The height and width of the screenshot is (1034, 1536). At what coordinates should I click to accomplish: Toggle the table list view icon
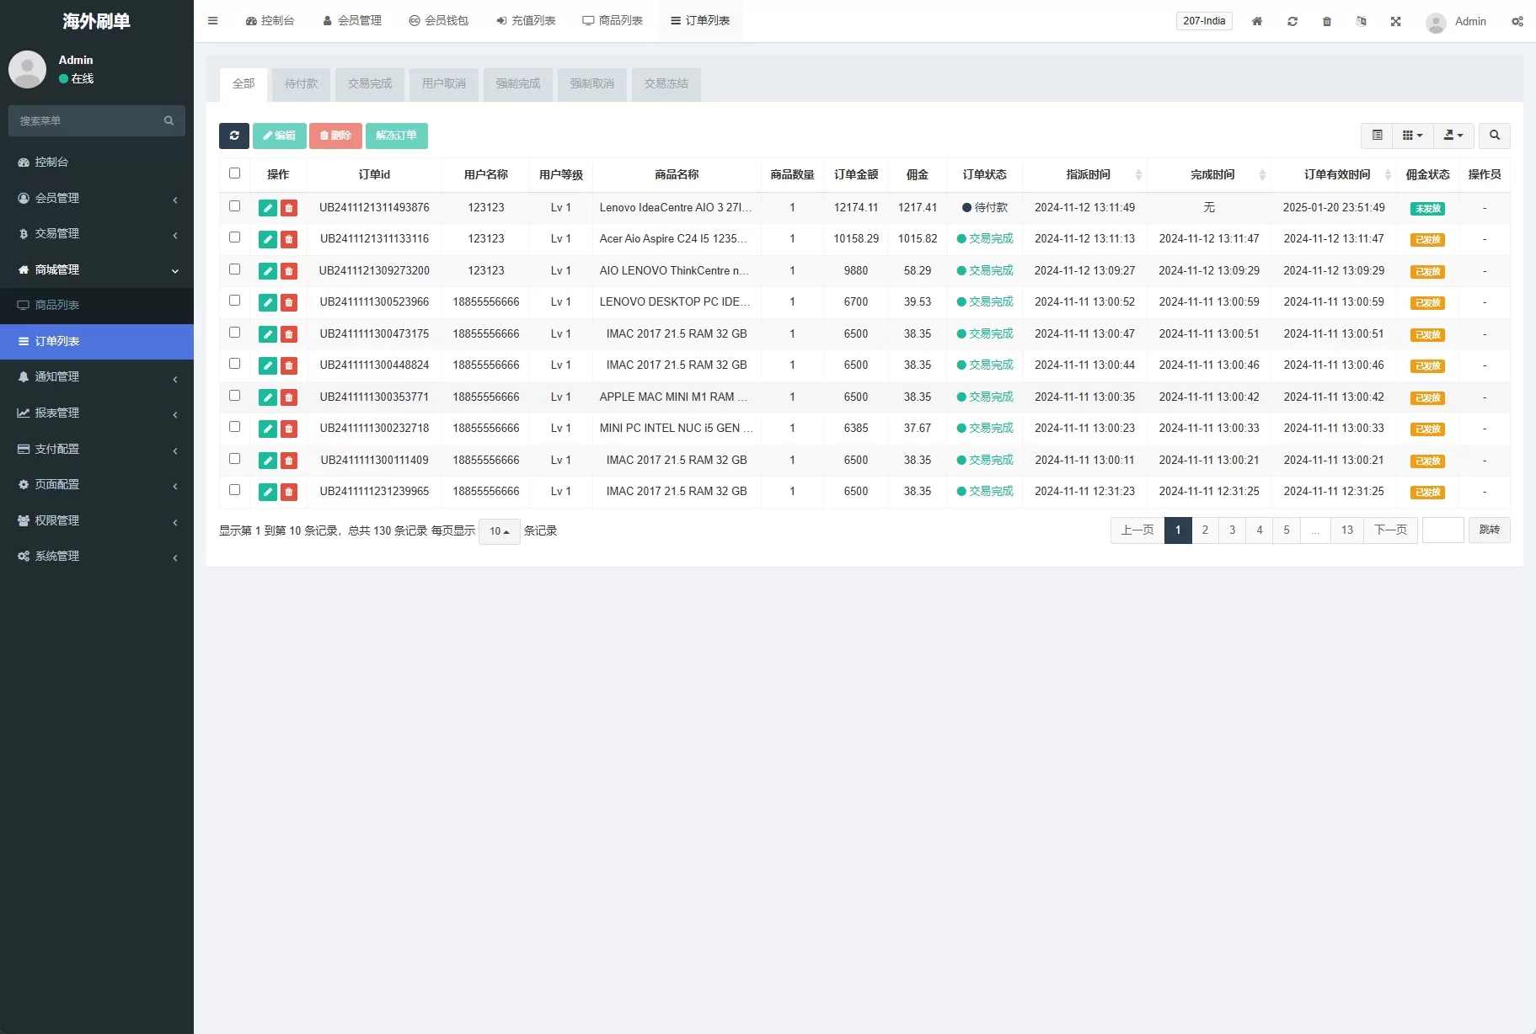click(x=1377, y=136)
